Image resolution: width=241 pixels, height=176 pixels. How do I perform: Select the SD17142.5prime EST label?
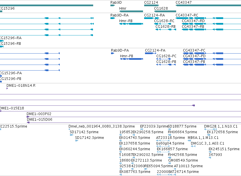pos(84,132)
